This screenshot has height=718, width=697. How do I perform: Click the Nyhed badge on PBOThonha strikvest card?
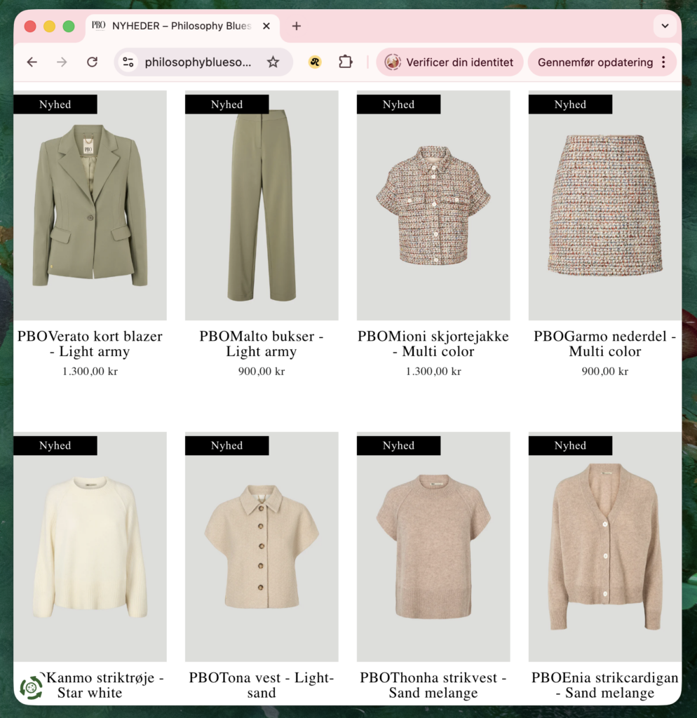[398, 445]
